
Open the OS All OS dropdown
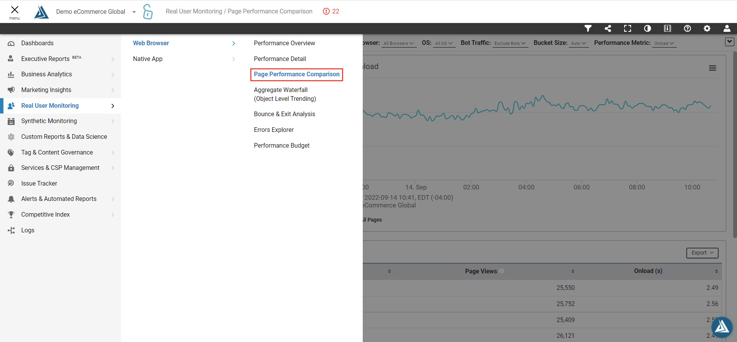point(444,43)
